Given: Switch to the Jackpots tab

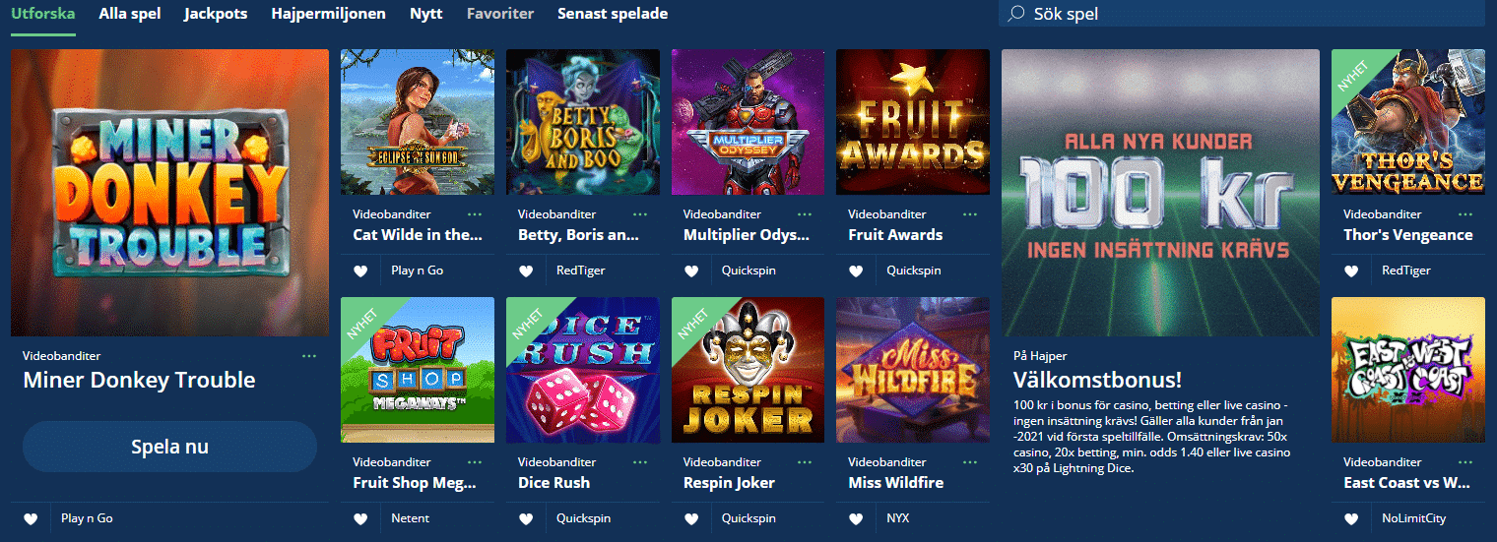Looking at the screenshot, I should [216, 14].
